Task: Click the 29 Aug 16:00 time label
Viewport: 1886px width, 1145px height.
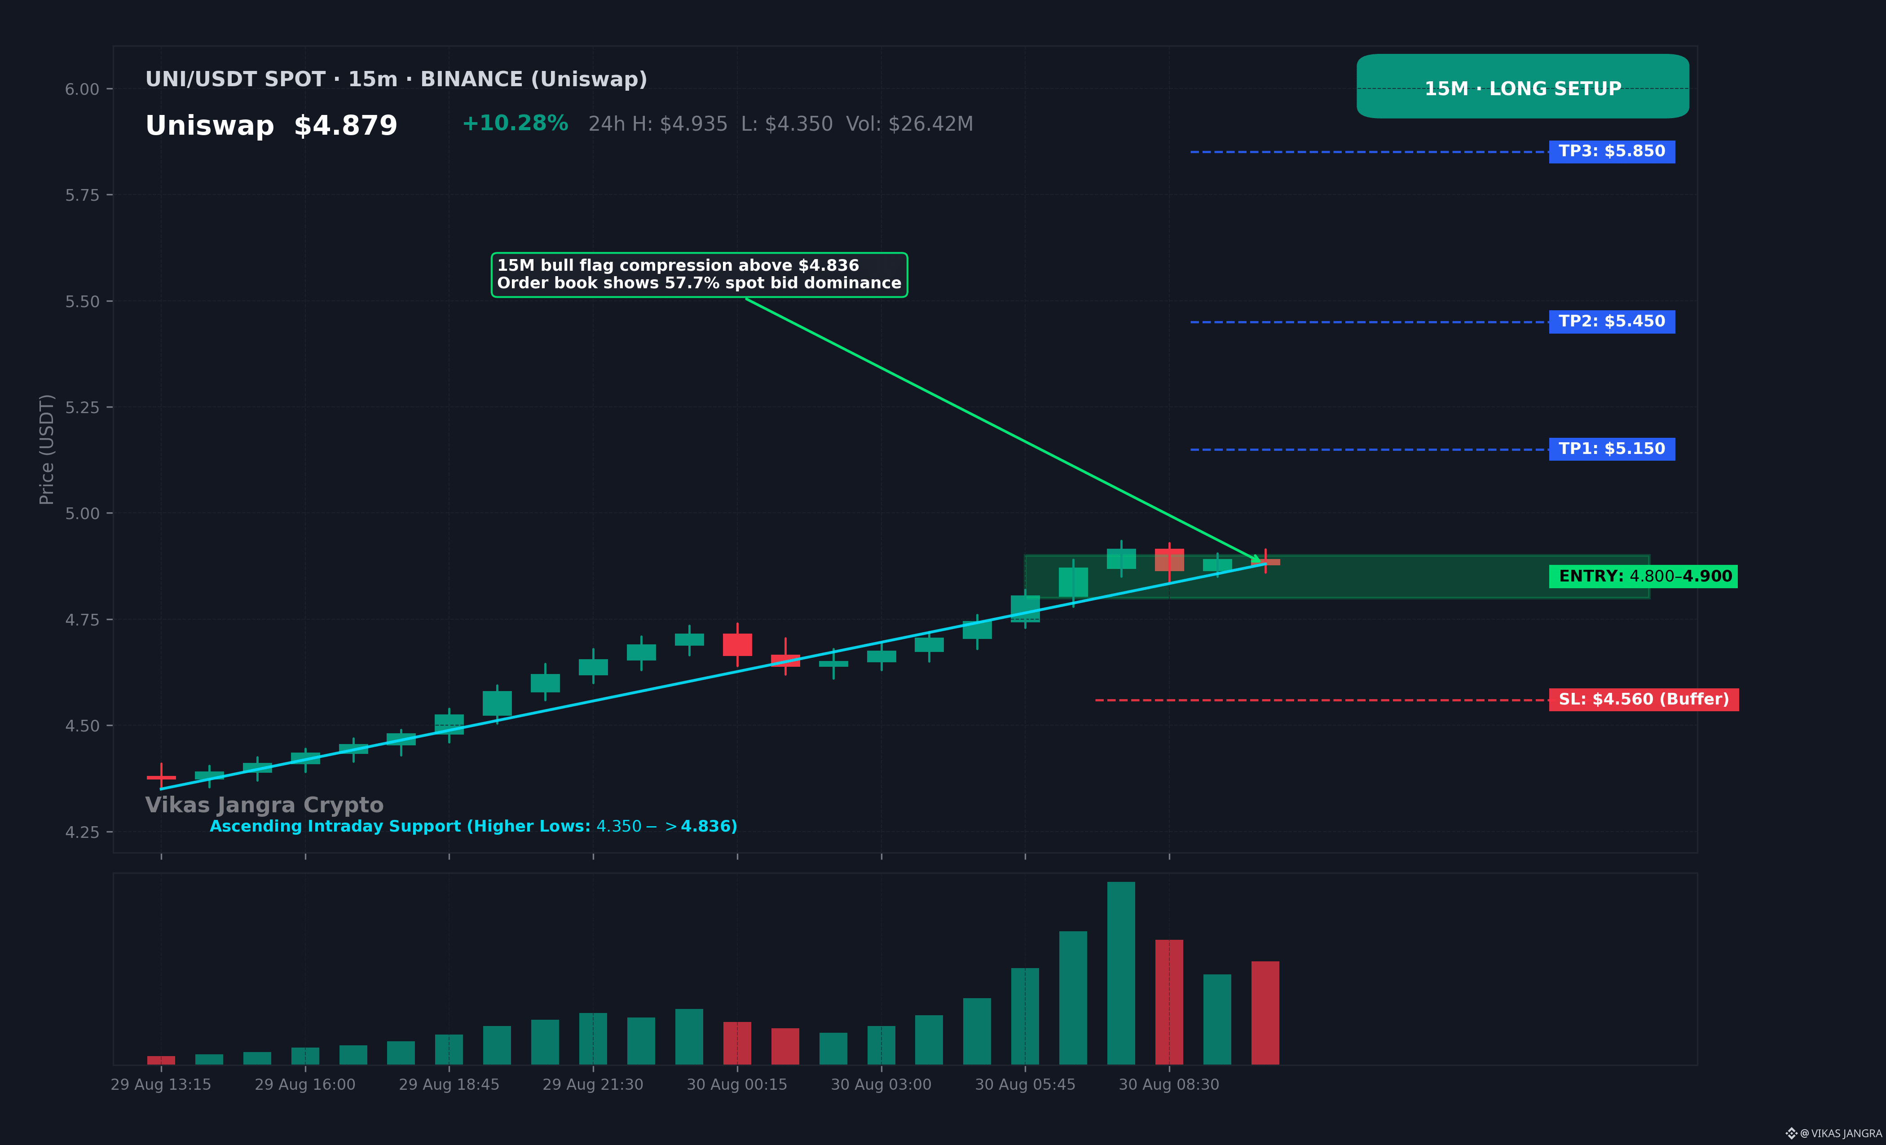Action: click(x=305, y=1084)
